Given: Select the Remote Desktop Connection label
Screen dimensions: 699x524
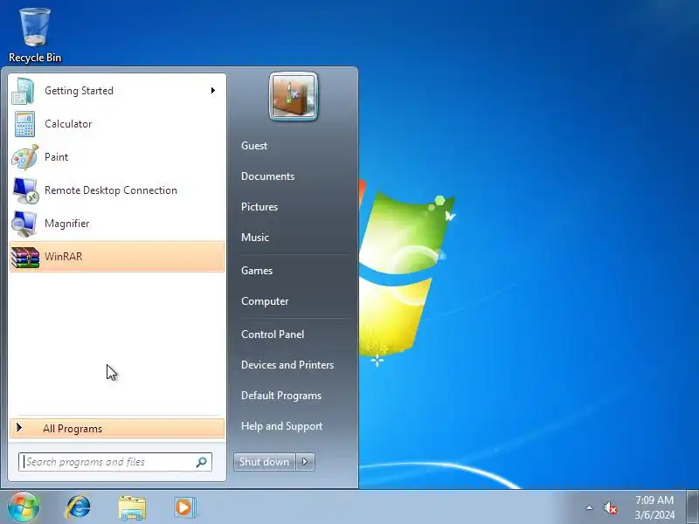Looking at the screenshot, I should [111, 190].
